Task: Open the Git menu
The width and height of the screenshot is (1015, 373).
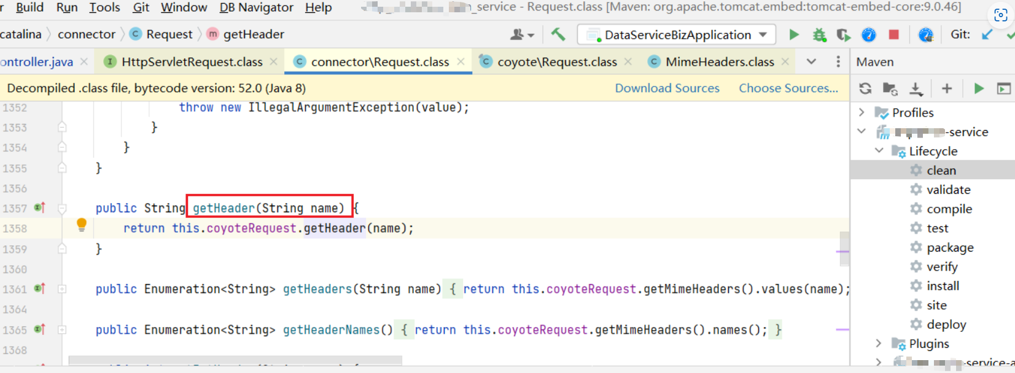Action: pyautogui.click(x=141, y=7)
